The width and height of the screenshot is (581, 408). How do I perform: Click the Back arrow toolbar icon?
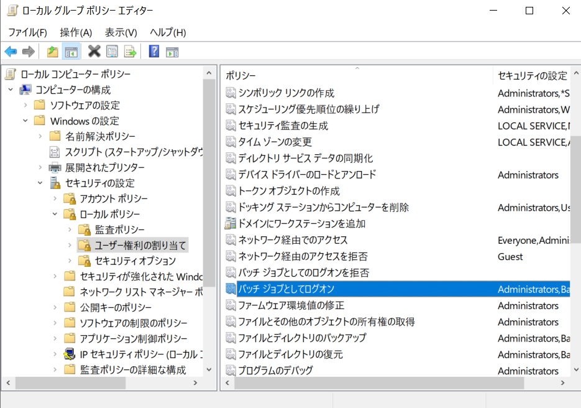point(11,52)
